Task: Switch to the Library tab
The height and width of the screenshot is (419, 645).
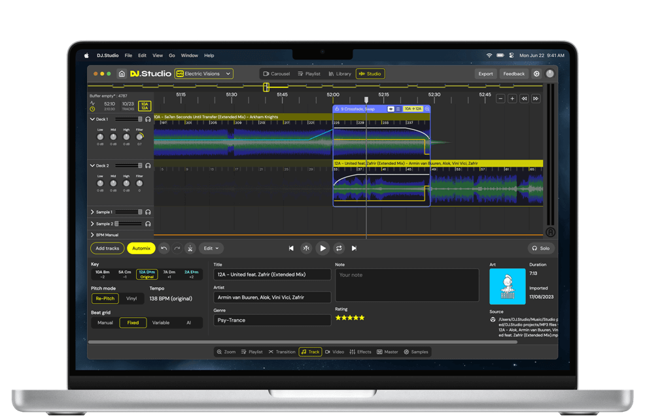Action: (x=340, y=74)
